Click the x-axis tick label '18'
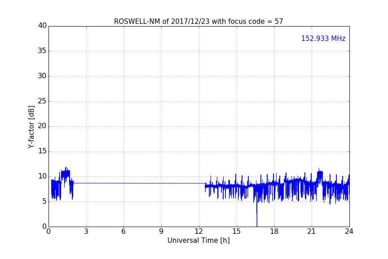 (x=274, y=232)
